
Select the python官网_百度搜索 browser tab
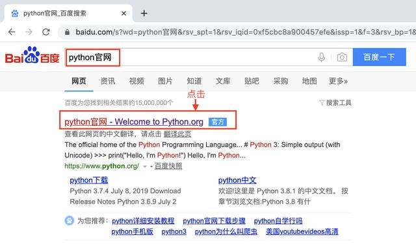coord(68,13)
